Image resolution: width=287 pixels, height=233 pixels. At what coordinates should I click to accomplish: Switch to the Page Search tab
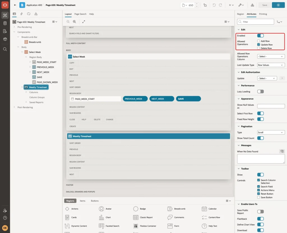click(x=80, y=14)
